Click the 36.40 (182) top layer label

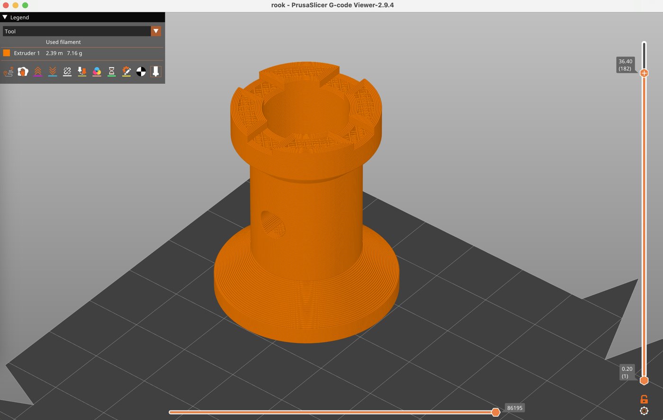click(x=625, y=65)
